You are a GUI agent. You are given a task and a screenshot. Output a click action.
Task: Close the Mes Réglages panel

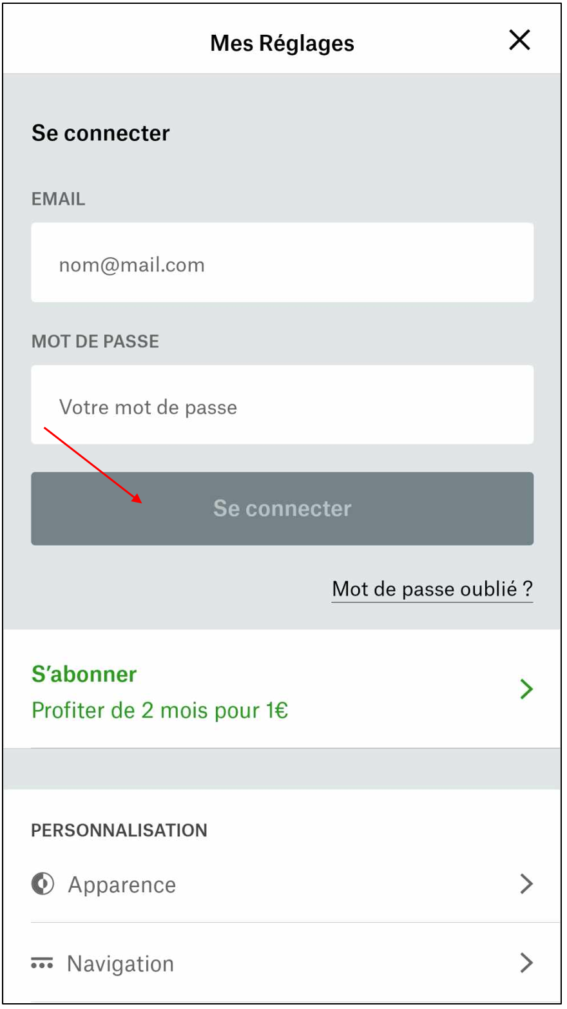[519, 40]
